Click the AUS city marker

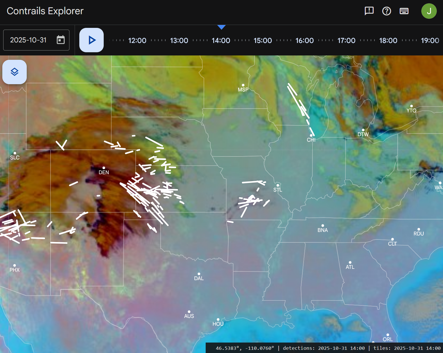click(189, 312)
